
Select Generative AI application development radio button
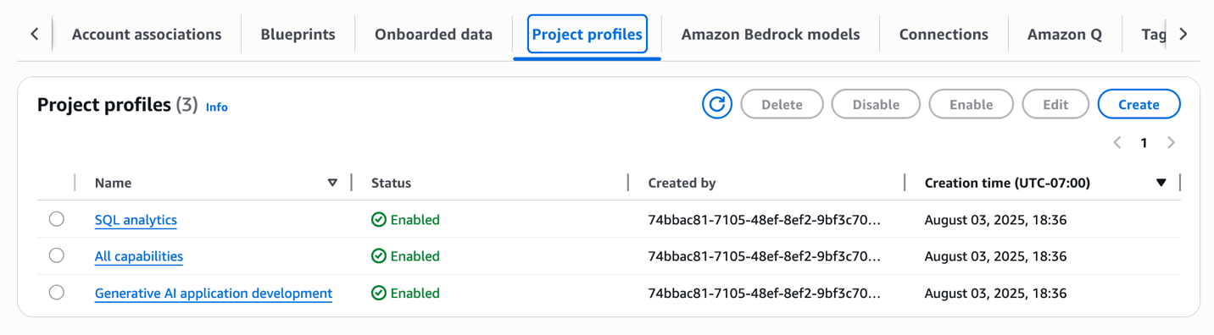[56, 292]
